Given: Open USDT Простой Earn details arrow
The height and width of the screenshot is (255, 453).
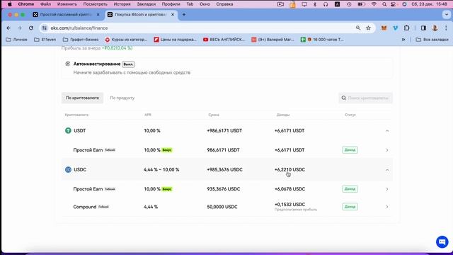Looking at the screenshot, I should click(x=387, y=150).
